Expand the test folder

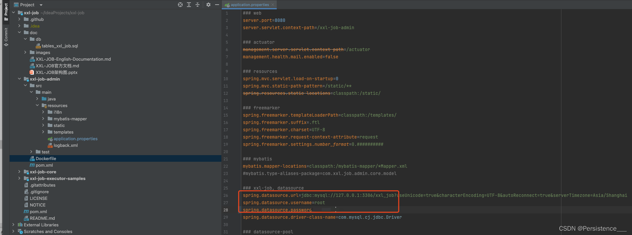(x=31, y=152)
